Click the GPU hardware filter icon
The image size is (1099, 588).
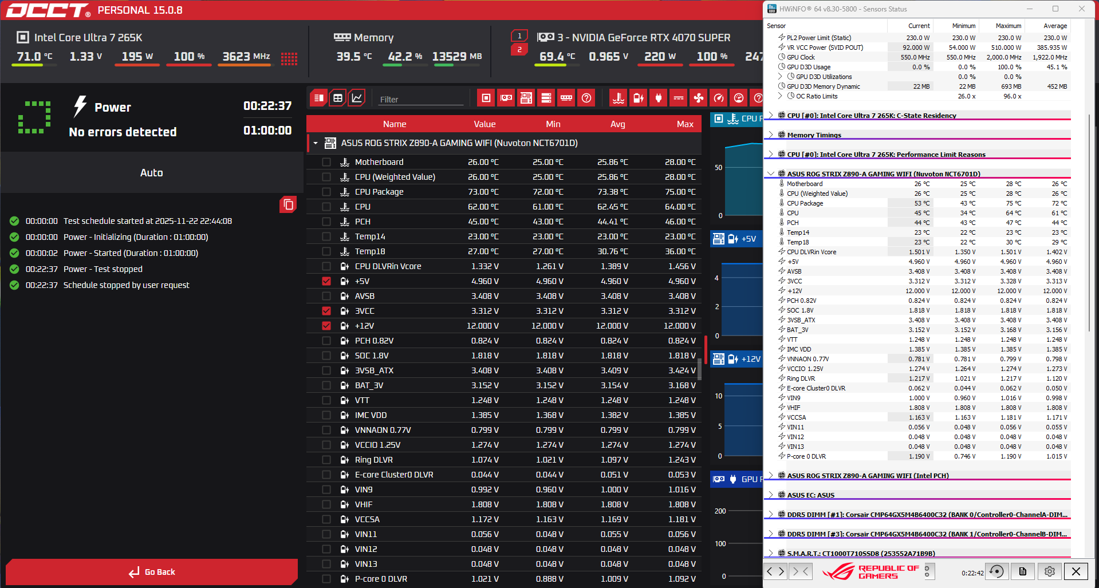(506, 98)
